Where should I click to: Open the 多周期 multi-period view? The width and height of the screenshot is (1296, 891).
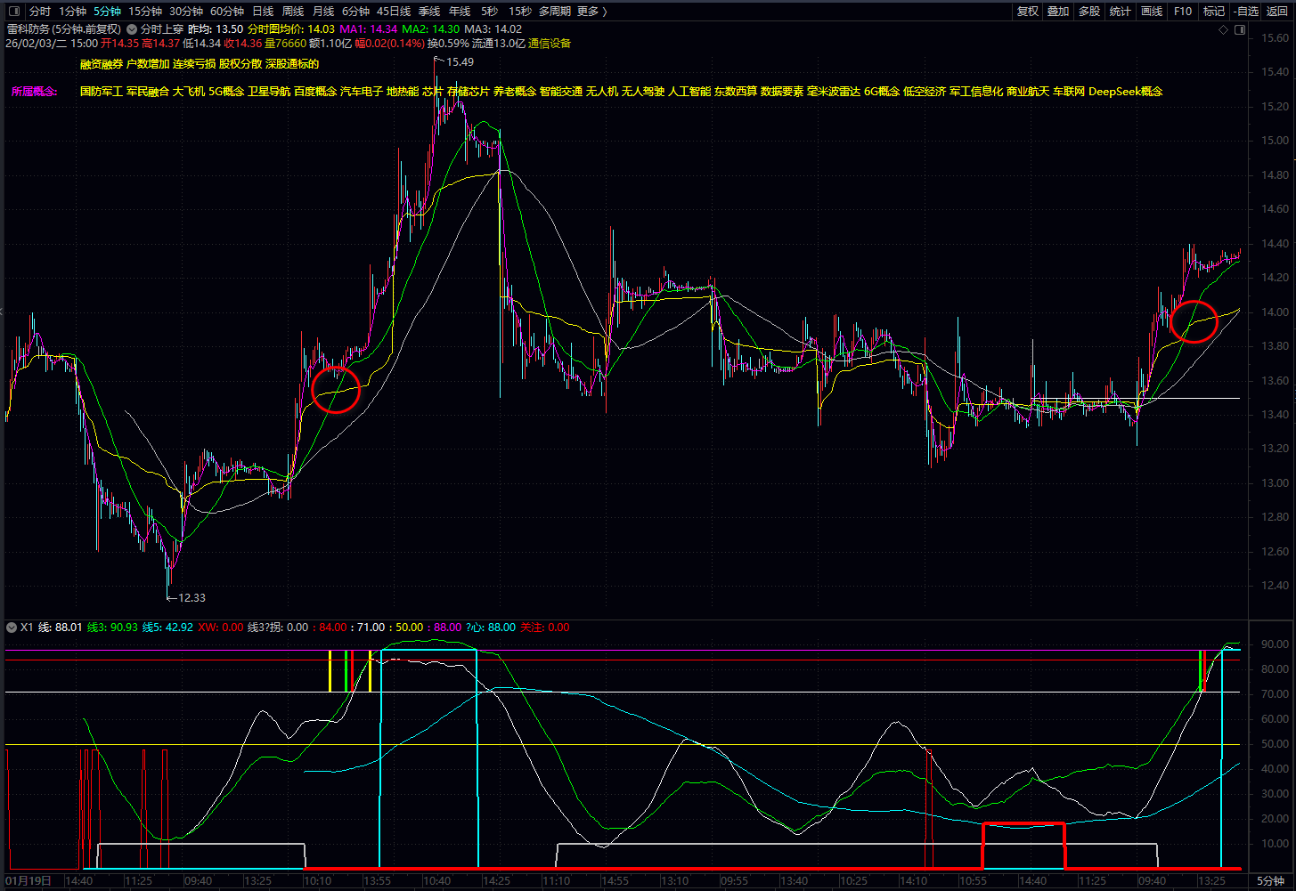click(x=555, y=12)
